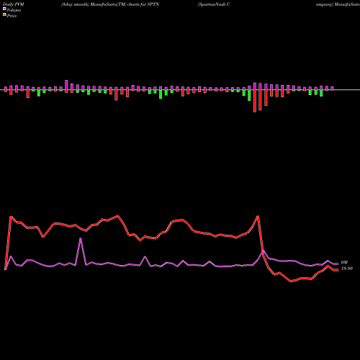Click the red price line peak before the drop

tap(258, 216)
